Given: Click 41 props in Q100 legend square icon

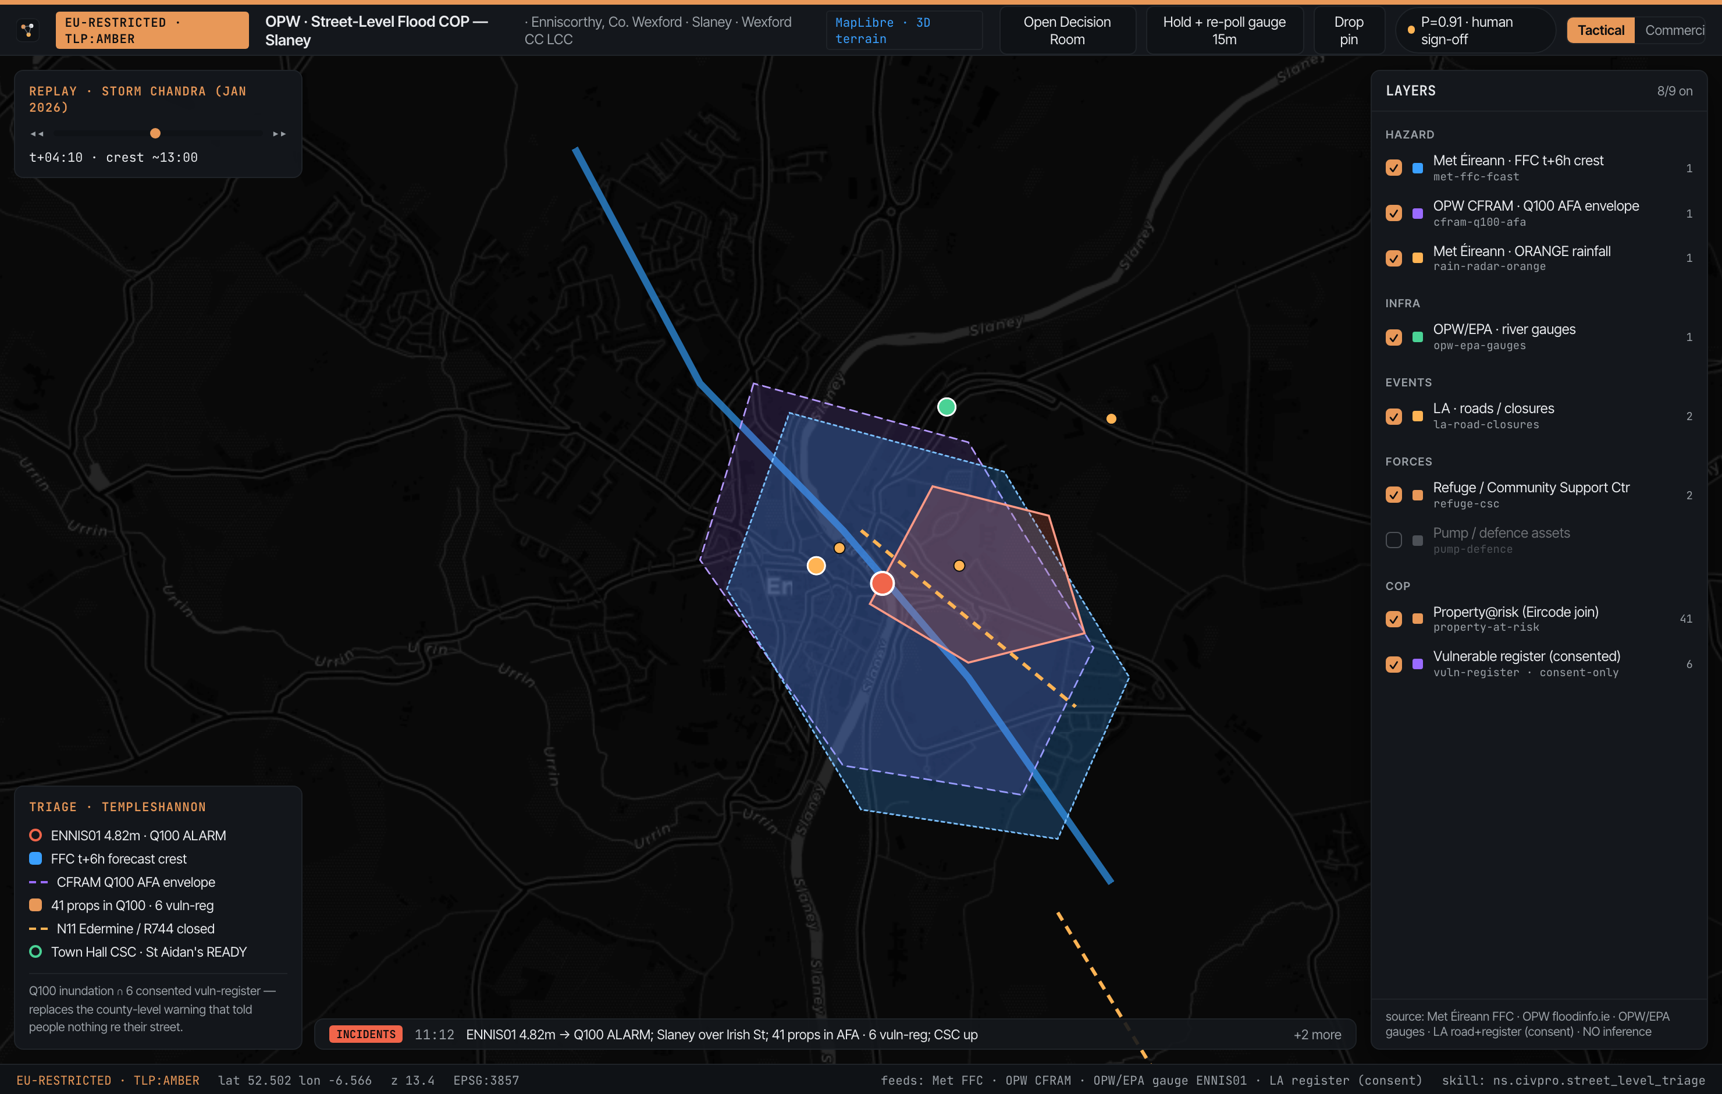Looking at the screenshot, I should pyautogui.click(x=35, y=905).
